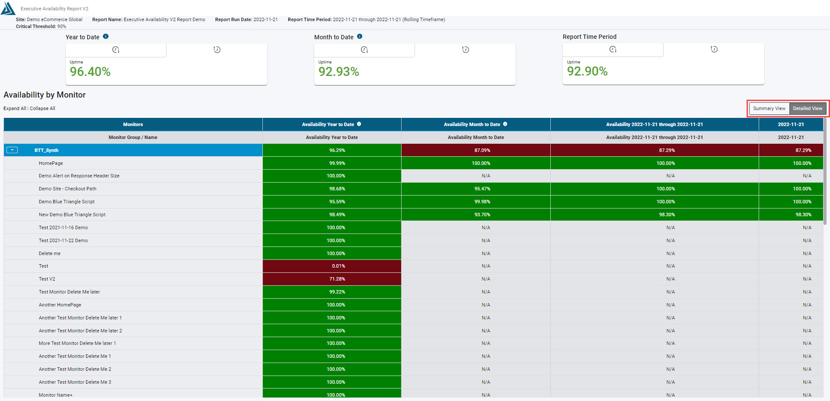Switch to Summary View

pyautogui.click(x=769, y=109)
